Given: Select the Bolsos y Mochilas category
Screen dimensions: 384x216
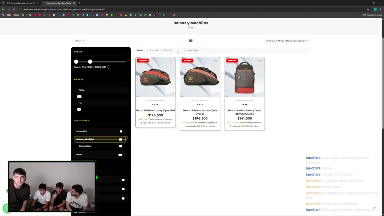Looking at the screenshot, I should (x=85, y=139).
